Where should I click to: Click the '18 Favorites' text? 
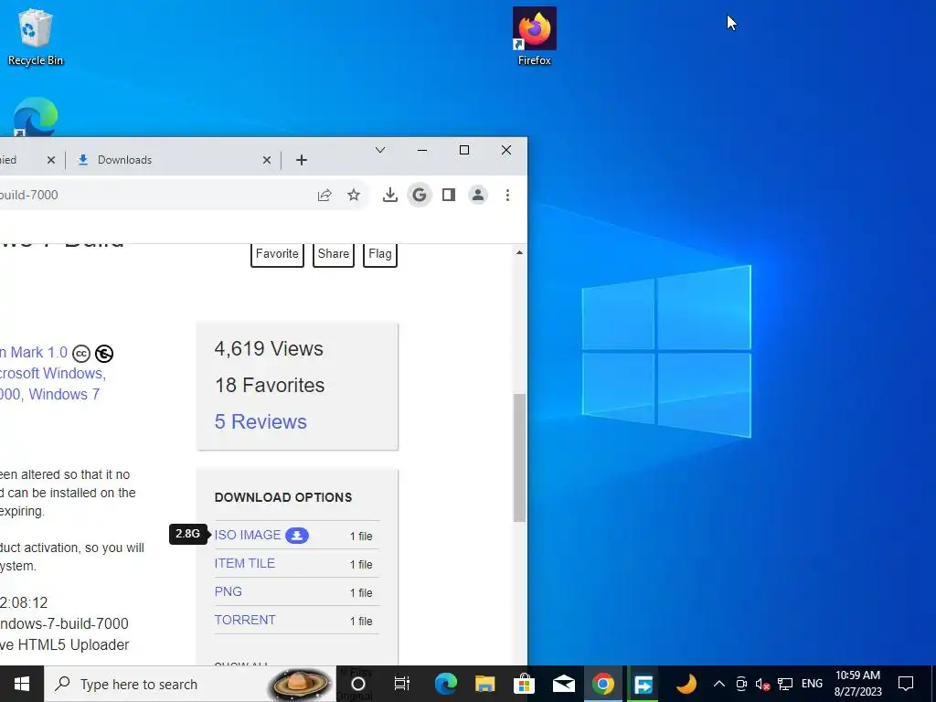point(270,385)
